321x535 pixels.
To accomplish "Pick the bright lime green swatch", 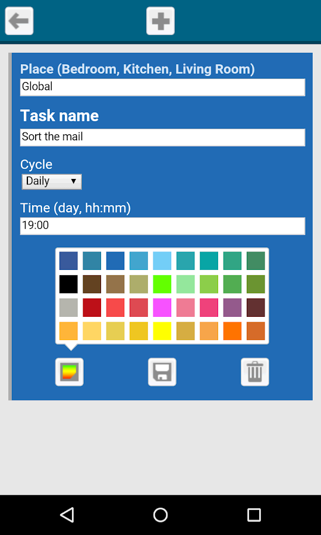I will tap(162, 284).
